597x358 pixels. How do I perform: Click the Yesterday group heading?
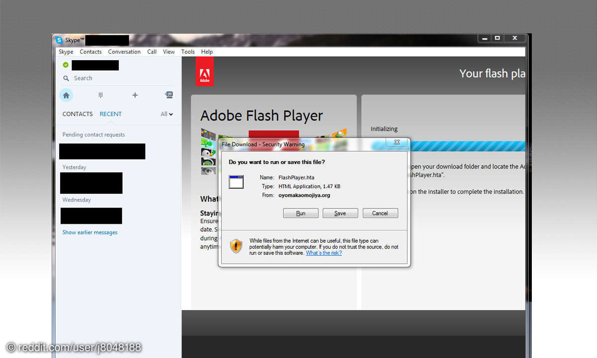pyautogui.click(x=74, y=167)
